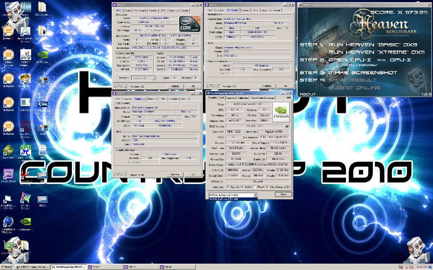Click the Heaven score X 1173.211 text
Screen dimensions: 433x270
click(x=399, y=13)
